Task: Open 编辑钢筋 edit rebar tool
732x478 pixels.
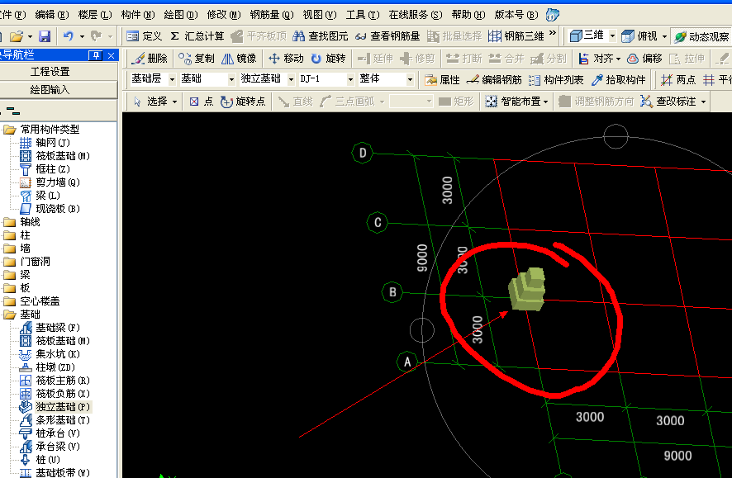Action: tap(494, 80)
